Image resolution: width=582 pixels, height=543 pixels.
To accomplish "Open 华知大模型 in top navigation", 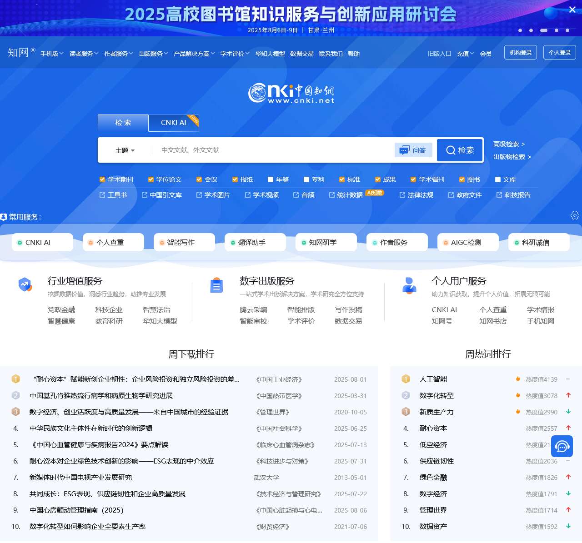I will pos(270,54).
